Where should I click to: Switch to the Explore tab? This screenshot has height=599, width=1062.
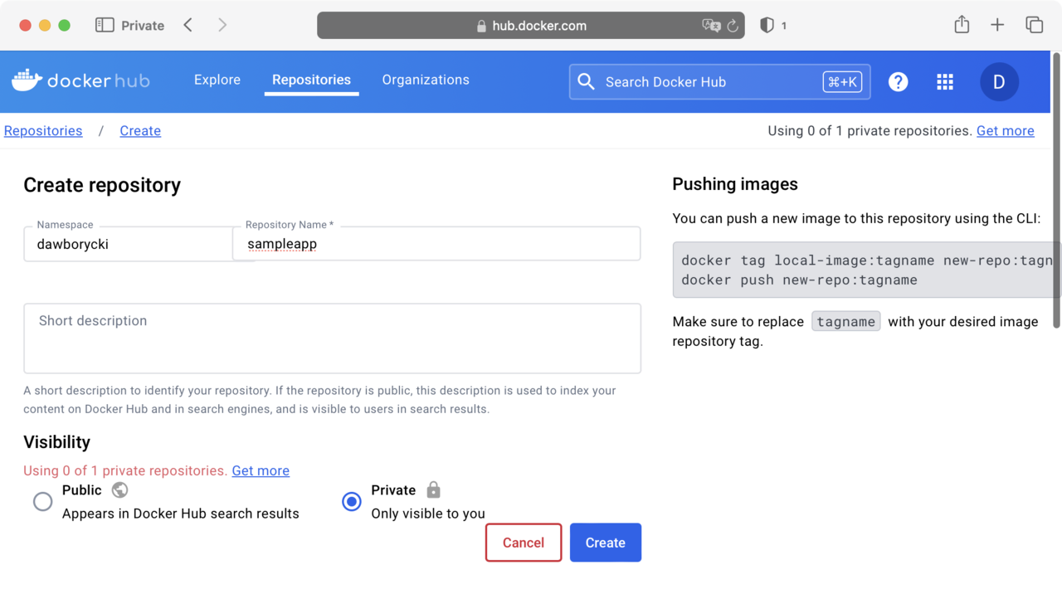pos(217,80)
